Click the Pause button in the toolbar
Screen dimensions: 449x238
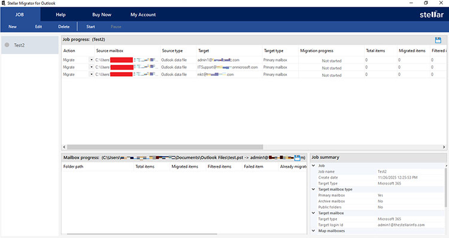click(116, 26)
